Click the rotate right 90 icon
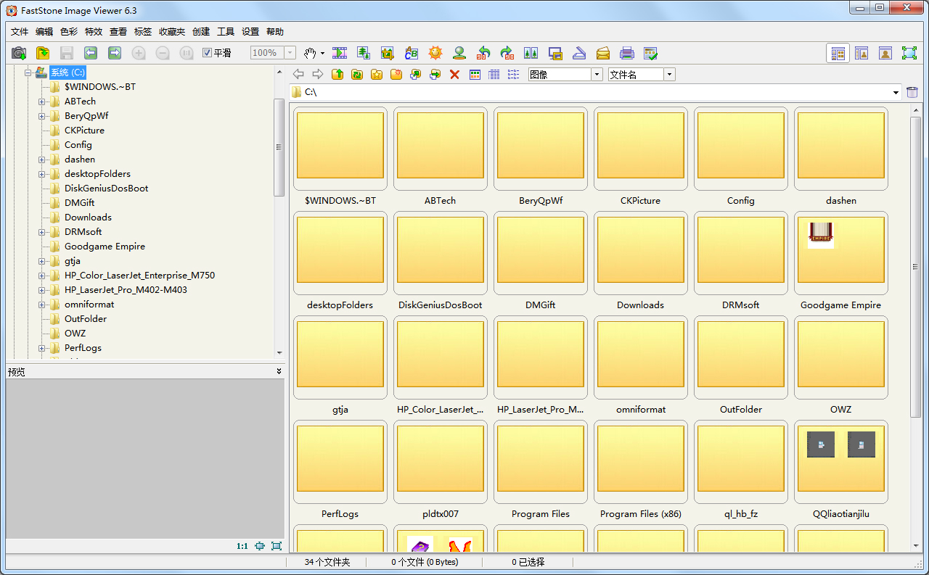The height and width of the screenshot is (575, 929). (x=507, y=53)
